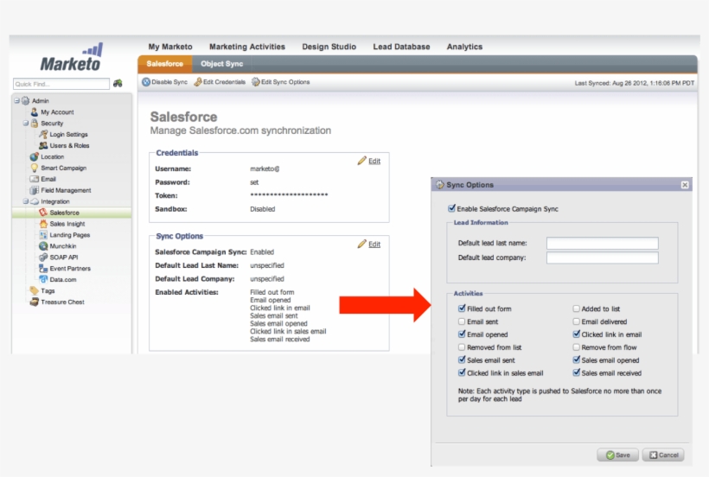
Task: Click the Tags icon
Action: (x=35, y=290)
